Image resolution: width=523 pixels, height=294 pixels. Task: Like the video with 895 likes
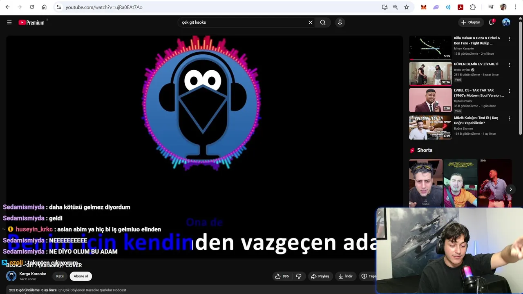pos(282,276)
